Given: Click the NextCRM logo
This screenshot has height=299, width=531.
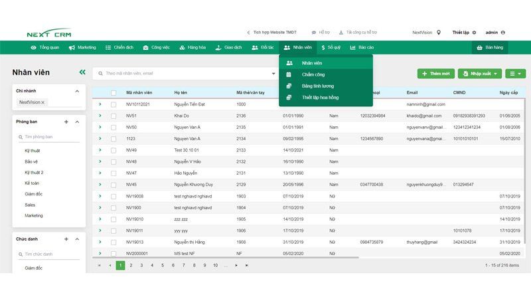Looking at the screenshot, I should click(48, 33).
